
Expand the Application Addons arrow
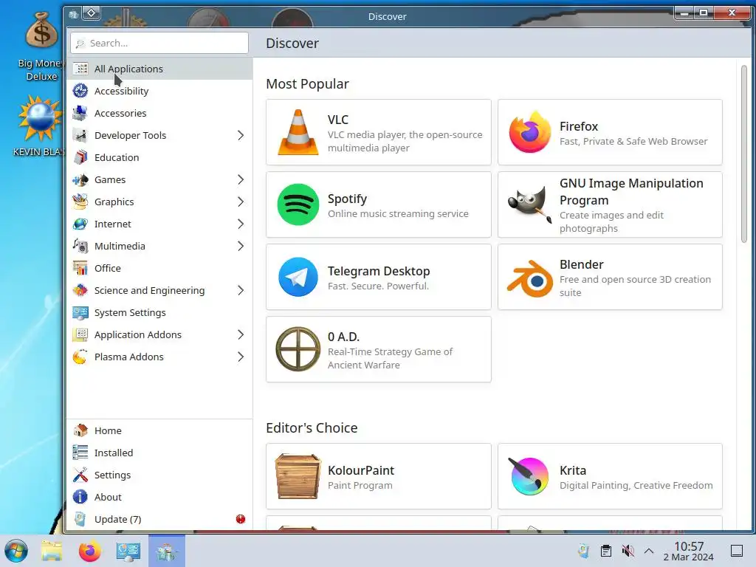coord(241,334)
